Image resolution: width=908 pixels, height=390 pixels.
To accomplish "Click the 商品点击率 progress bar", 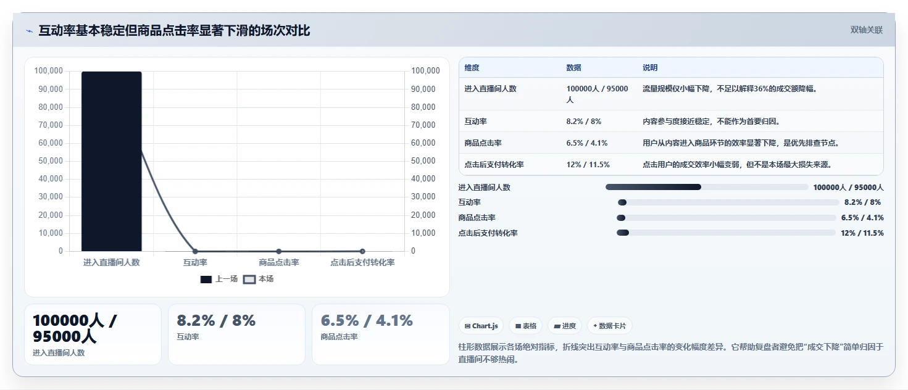I will coord(727,218).
